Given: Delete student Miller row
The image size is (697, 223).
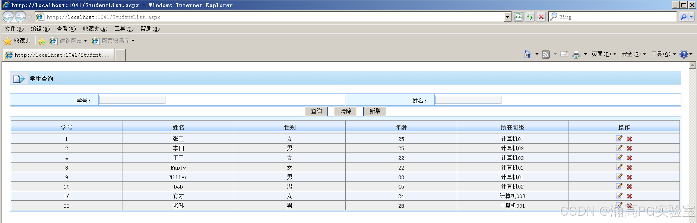Looking at the screenshot, I should click(629, 177).
